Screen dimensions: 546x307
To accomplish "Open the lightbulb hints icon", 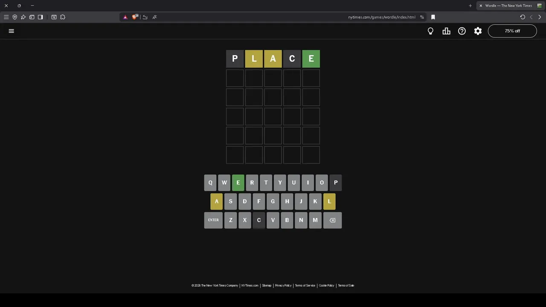I will (x=430, y=31).
